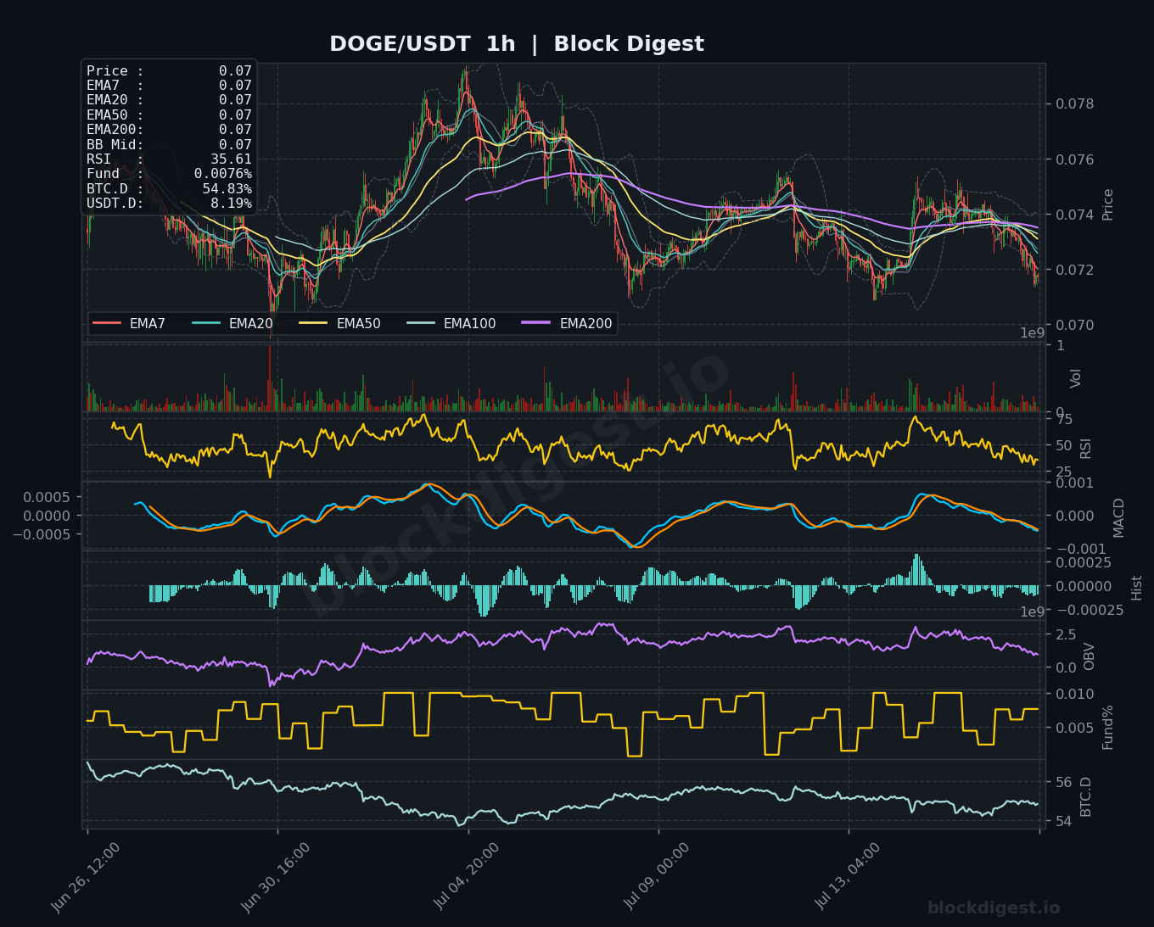The height and width of the screenshot is (927, 1154).
Task: Click the Hist panel axis title
Action: 1137,587
